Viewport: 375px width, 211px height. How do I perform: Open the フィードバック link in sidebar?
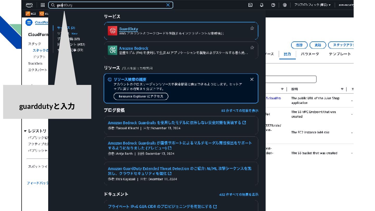tap(37, 183)
